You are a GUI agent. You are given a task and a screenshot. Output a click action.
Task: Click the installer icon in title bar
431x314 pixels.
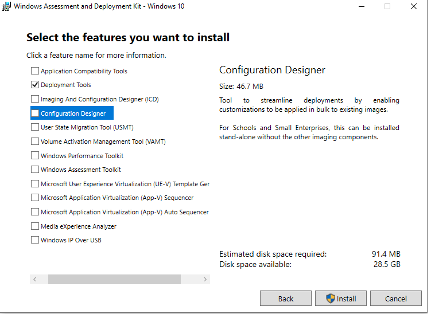pos(6,6)
